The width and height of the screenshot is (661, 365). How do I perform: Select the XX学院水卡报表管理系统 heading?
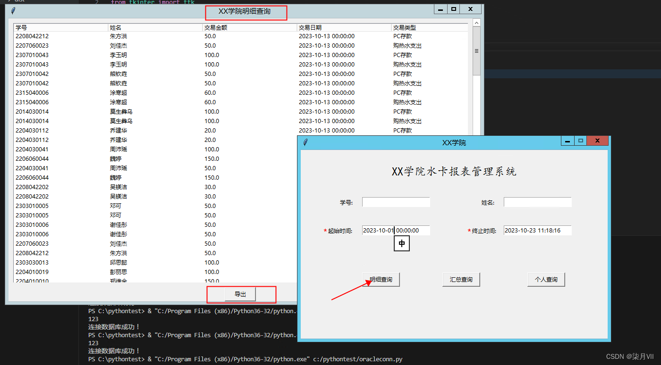pos(454,171)
